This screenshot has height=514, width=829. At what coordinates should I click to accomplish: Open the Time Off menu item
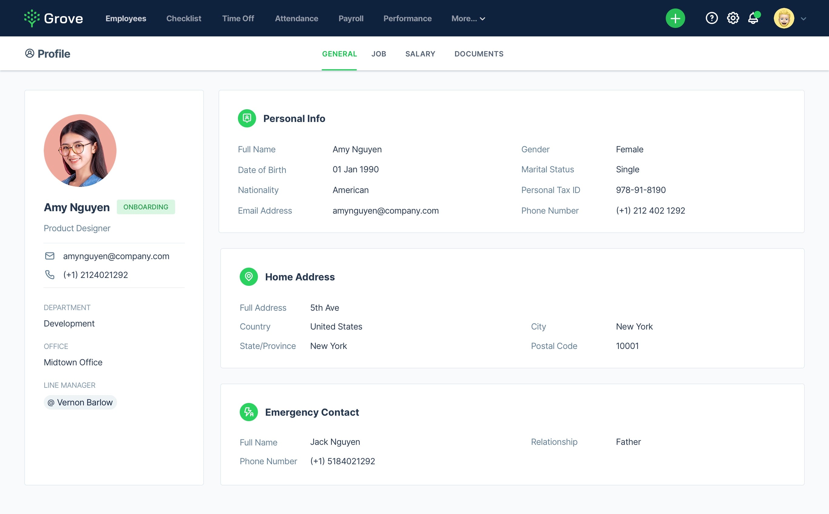(238, 19)
